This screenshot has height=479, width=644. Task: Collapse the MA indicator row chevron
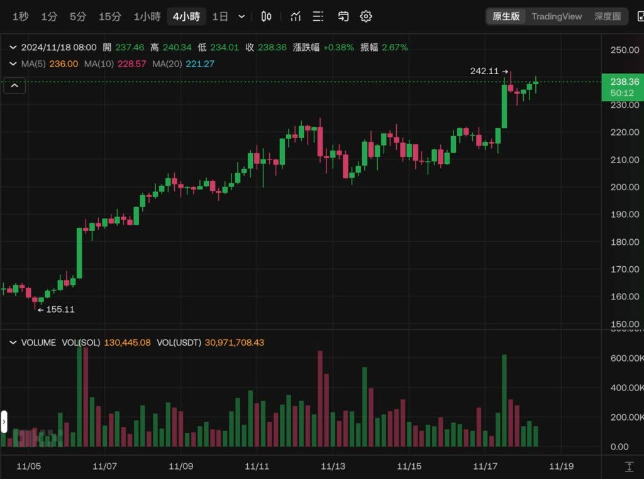click(13, 63)
